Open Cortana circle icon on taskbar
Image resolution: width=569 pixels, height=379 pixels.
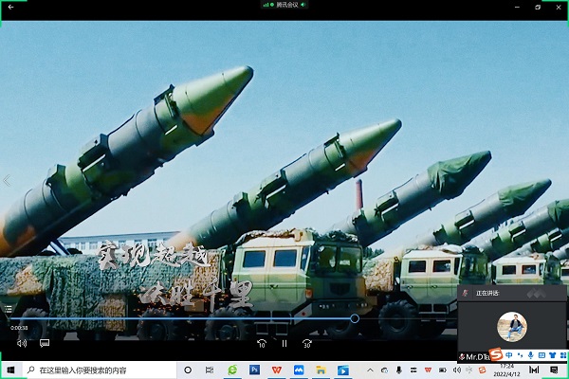point(188,369)
